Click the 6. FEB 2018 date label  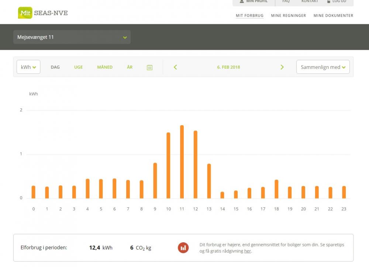228,67
